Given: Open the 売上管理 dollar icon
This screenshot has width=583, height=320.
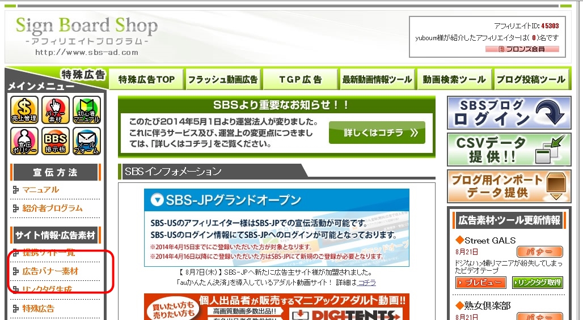Looking at the screenshot, I should [24, 110].
